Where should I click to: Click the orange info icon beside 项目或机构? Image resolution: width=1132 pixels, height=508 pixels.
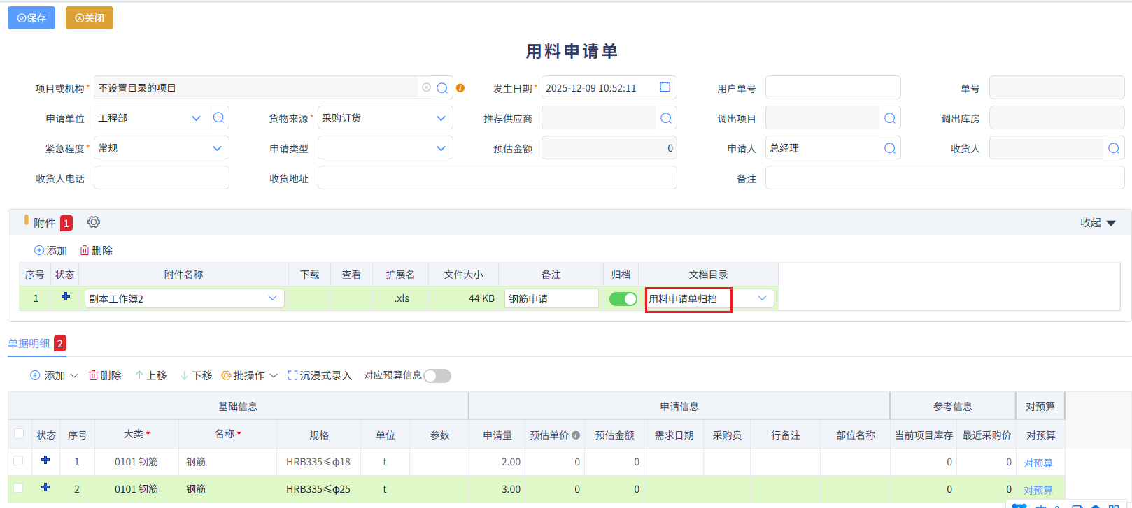460,88
